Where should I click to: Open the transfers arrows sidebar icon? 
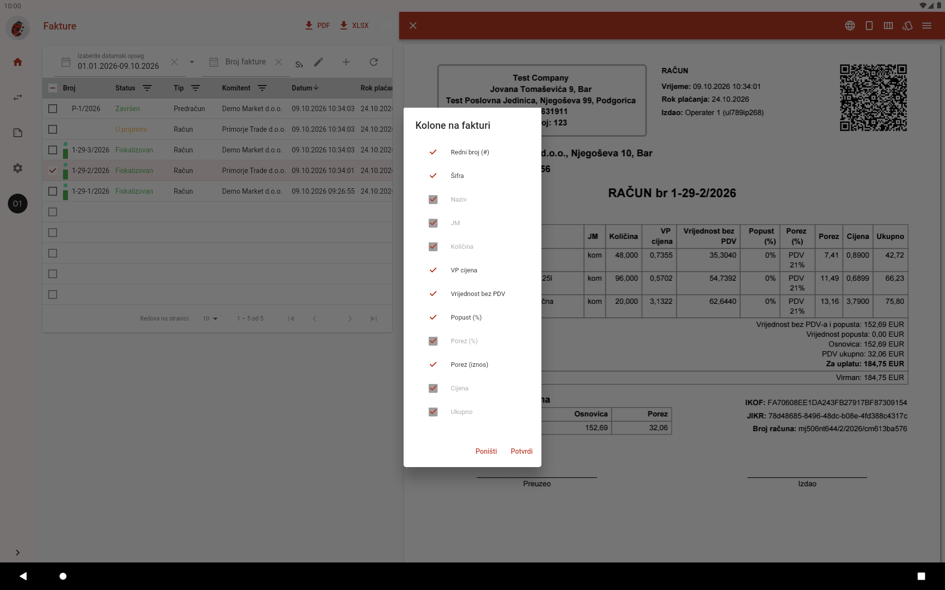click(x=18, y=97)
